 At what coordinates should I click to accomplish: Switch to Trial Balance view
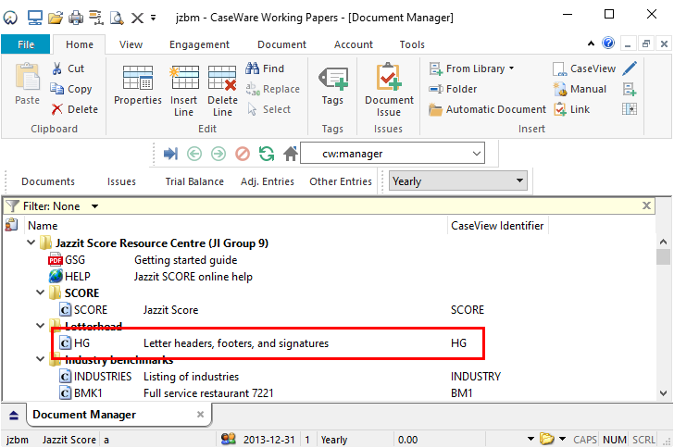(194, 181)
